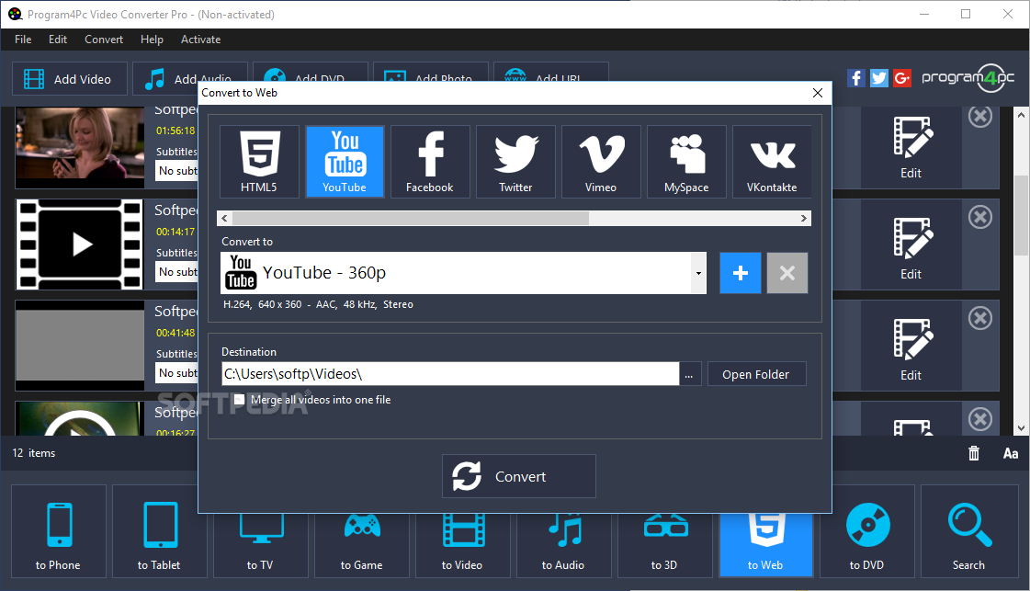Edit the 00:14:17 video item
Screen dimensions: 1030x591
(x=911, y=244)
